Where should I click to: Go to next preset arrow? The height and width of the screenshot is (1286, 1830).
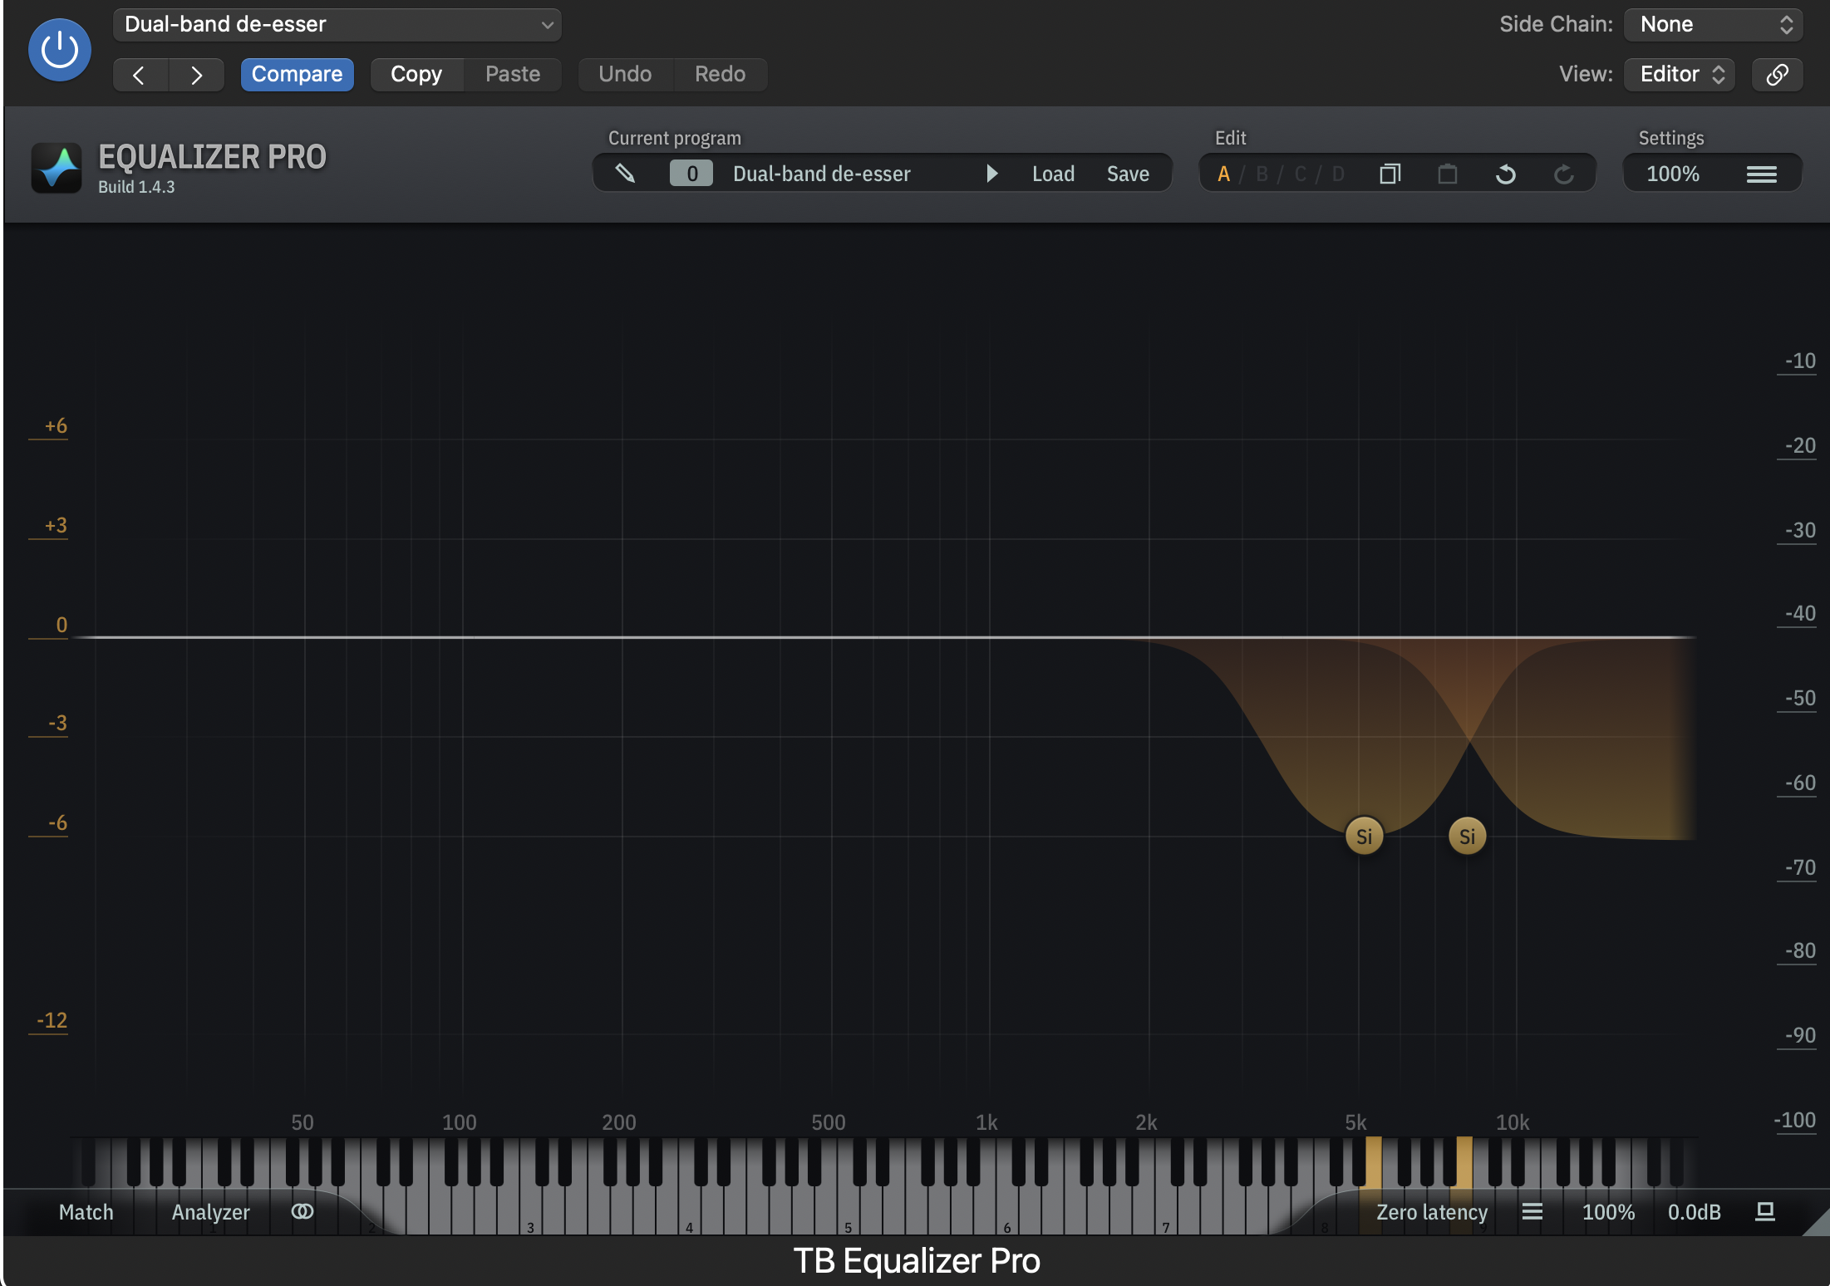(x=196, y=75)
